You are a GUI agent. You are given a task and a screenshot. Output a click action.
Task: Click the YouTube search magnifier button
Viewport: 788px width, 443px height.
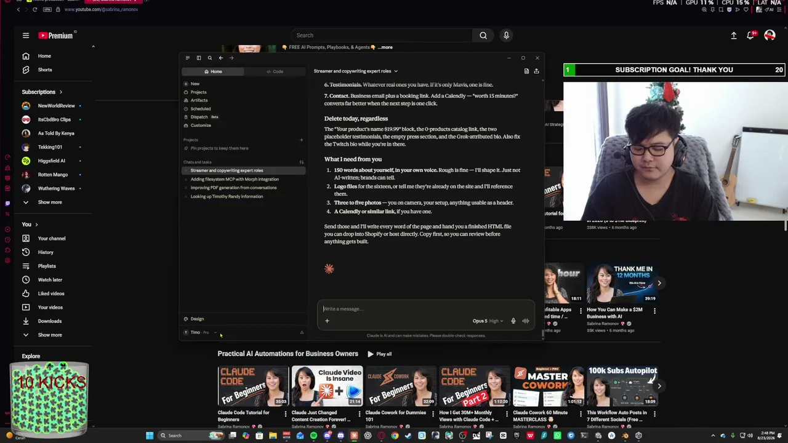[x=483, y=36]
